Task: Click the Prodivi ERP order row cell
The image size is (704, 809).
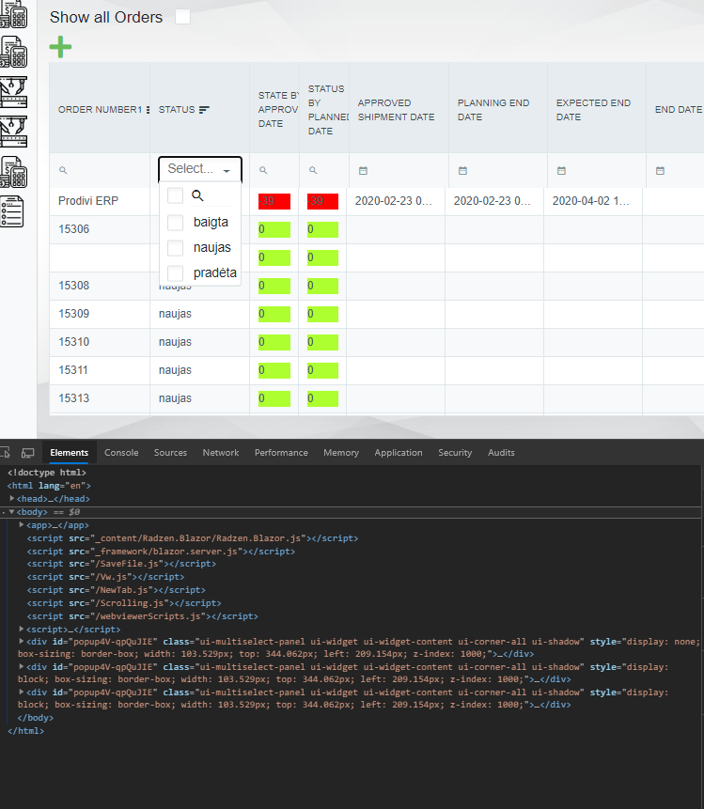Action: point(88,201)
